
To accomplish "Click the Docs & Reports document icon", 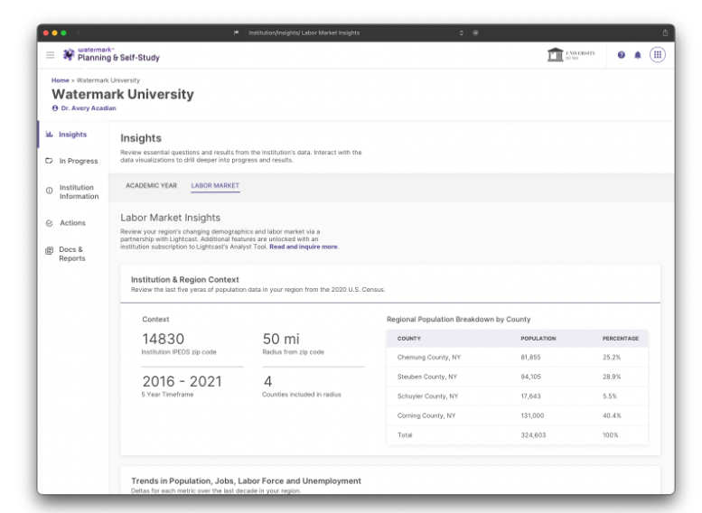I will pos(50,251).
